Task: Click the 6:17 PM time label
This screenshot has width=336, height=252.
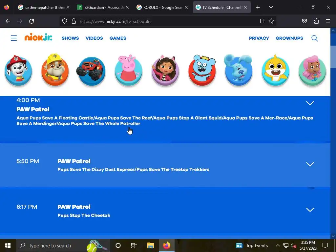Action: pos(27,207)
